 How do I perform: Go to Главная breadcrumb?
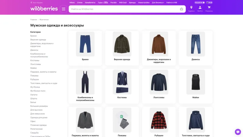tap(33, 19)
